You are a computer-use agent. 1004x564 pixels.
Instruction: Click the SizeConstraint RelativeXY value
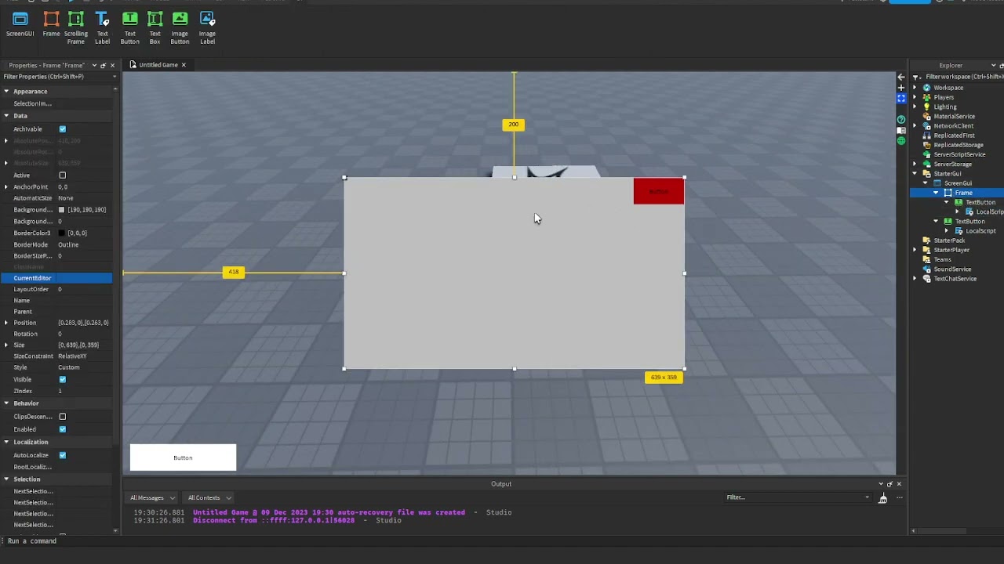pyautogui.click(x=72, y=356)
